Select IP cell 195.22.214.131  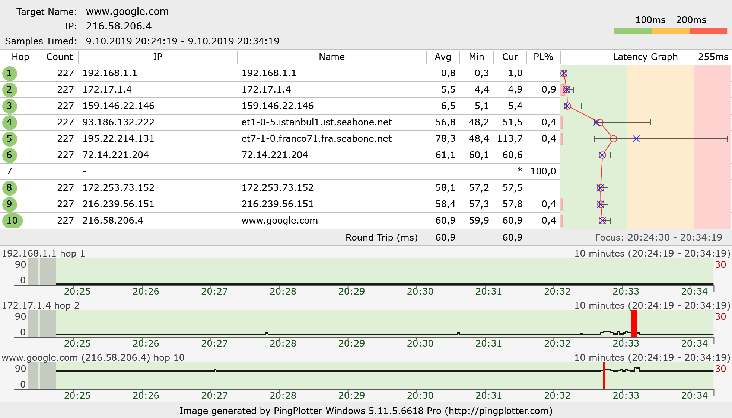click(x=118, y=139)
